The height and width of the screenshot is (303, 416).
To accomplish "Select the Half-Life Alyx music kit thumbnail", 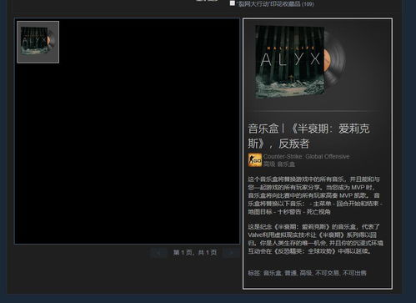I will point(38,42).
